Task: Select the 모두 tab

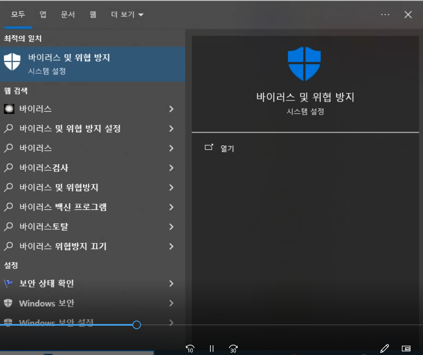Action: click(x=18, y=14)
